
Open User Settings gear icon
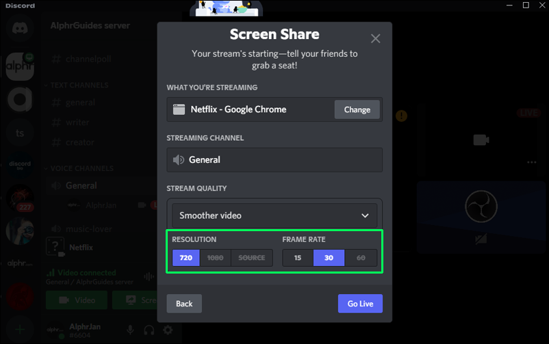pyautogui.click(x=168, y=330)
